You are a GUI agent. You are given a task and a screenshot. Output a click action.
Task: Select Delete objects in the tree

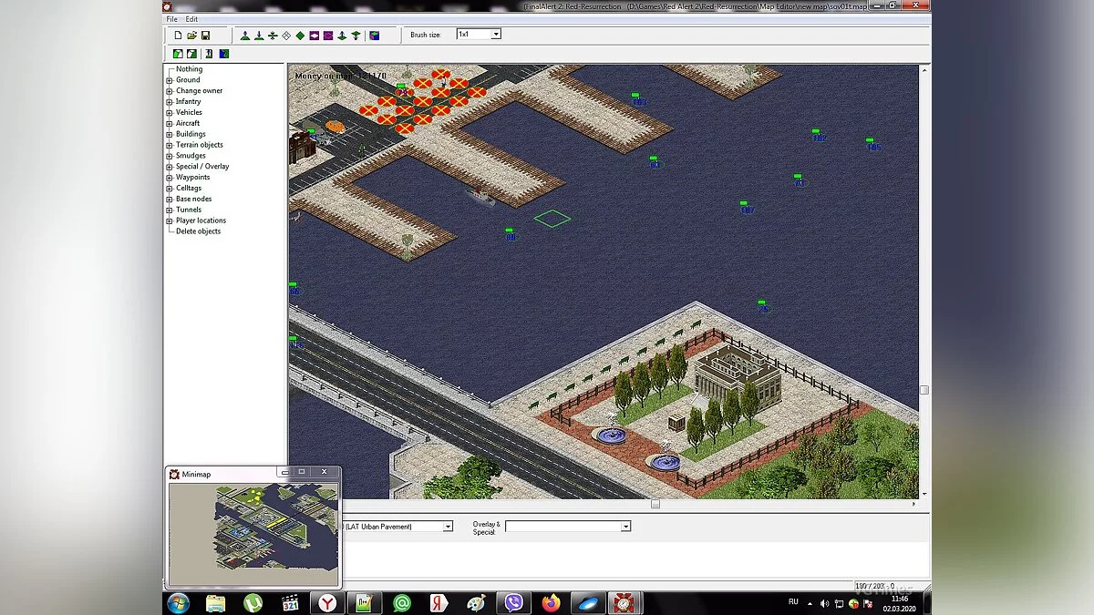pyautogui.click(x=198, y=231)
